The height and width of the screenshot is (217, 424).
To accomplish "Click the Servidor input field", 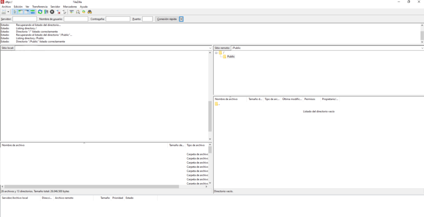I will click(24, 19).
